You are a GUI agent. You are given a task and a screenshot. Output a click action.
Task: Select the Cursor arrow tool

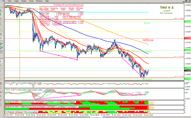point(1,61)
